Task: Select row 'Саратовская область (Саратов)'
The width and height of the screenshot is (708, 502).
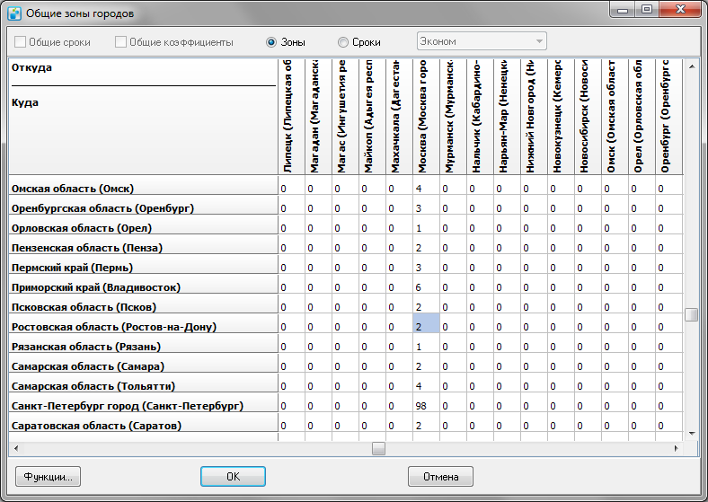Action: point(143,424)
